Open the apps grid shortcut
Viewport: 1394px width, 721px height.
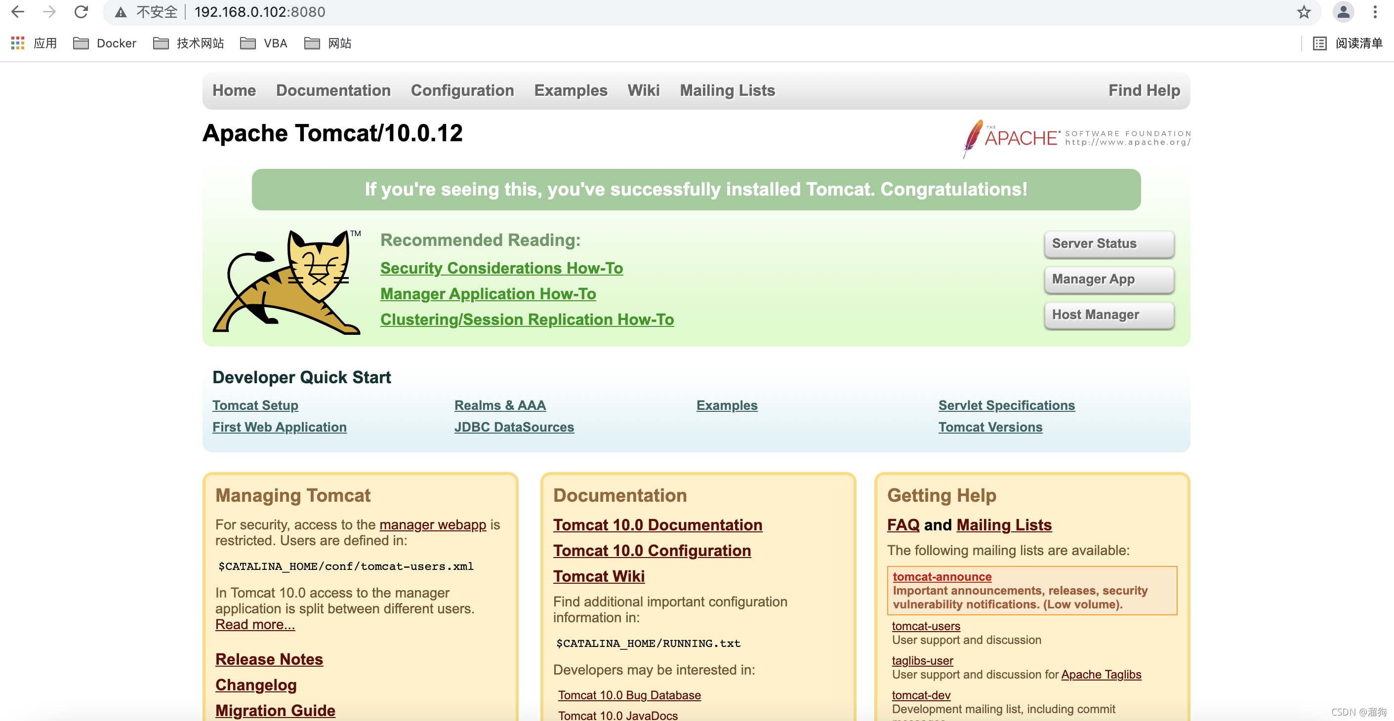(x=18, y=43)
